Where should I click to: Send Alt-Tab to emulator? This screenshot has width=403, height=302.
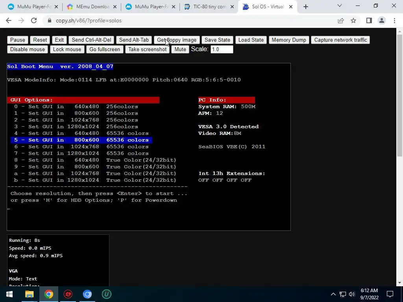point(134,40)
